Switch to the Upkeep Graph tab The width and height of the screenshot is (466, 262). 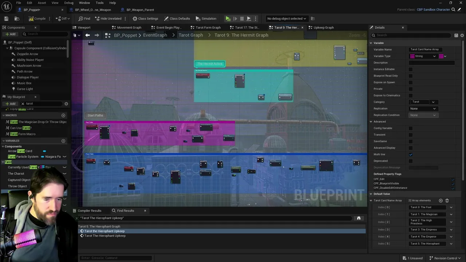(324, 28)
